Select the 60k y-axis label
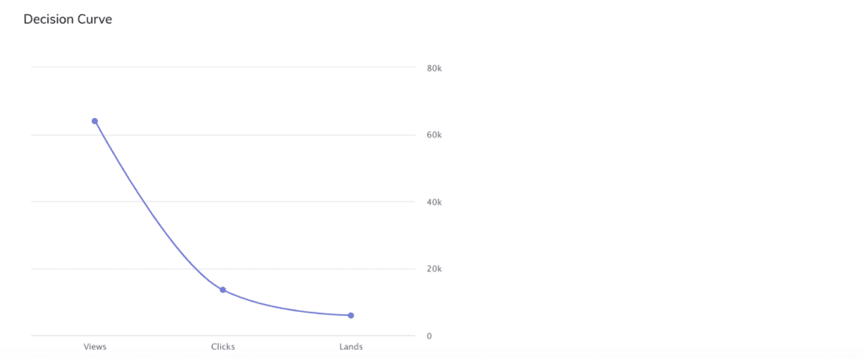This screenshot has height=359, width=864. 435,135
